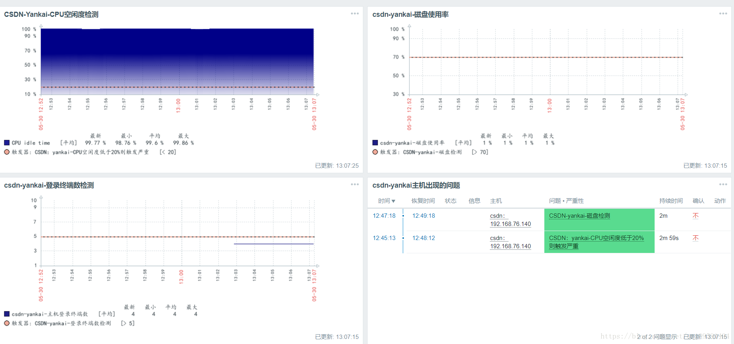
Task: Click the 动作 column header
Action: [x=720, y=201]
